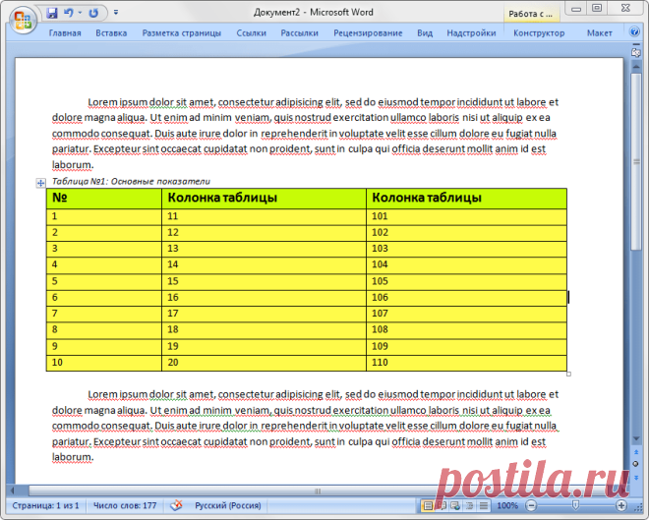Open the select browse object button

(x=636, y=464)
